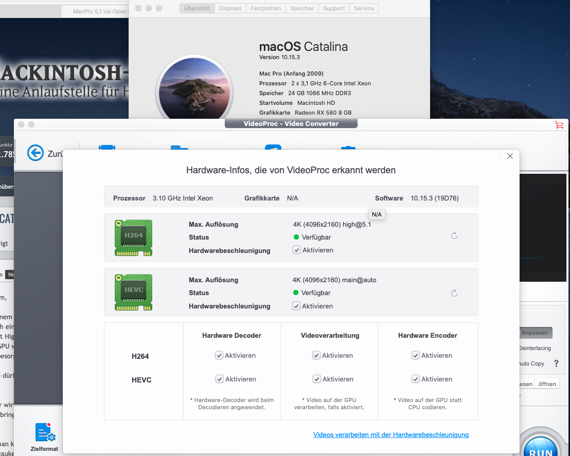Open the Speicher tab
This screenshot has width=570, height=456.
click(302, 8)
